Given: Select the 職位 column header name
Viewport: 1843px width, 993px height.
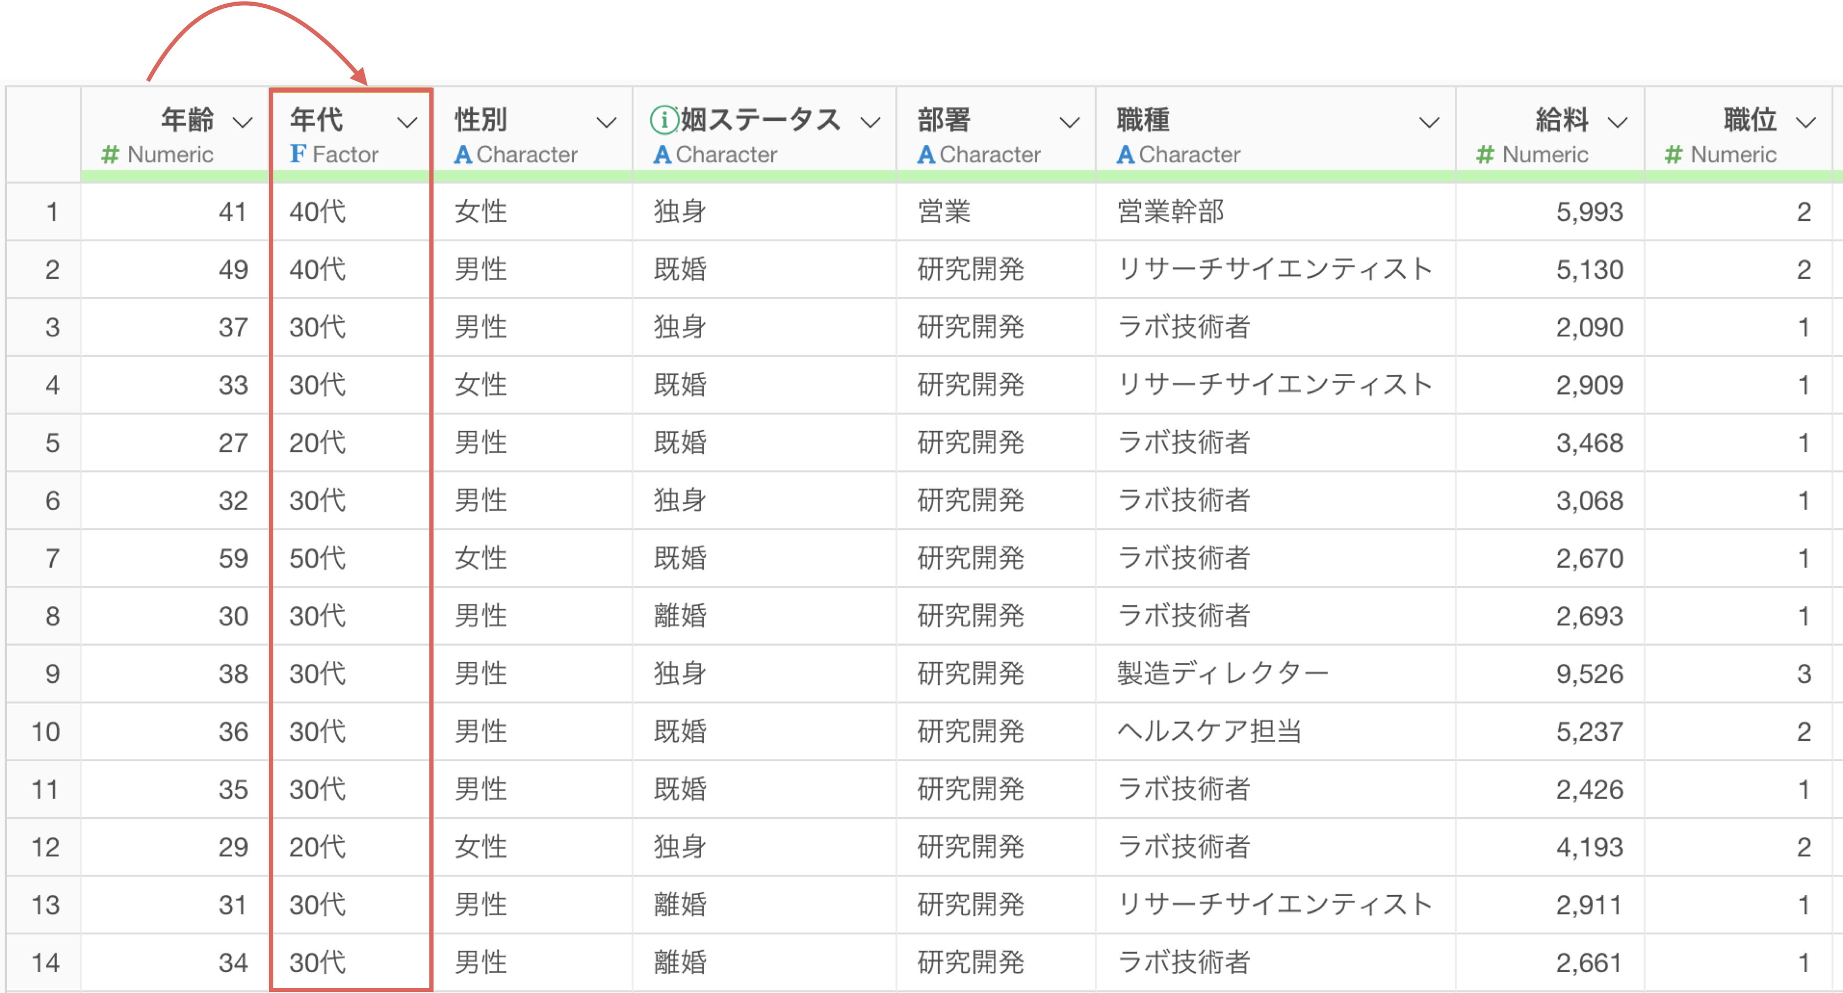Looking at the screenshot, I should click(1750, 119).
